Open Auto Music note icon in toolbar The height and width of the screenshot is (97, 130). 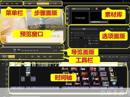(x=44, y=57)
